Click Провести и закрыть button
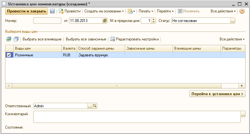250x134 pixels. [x=27, y=11]
